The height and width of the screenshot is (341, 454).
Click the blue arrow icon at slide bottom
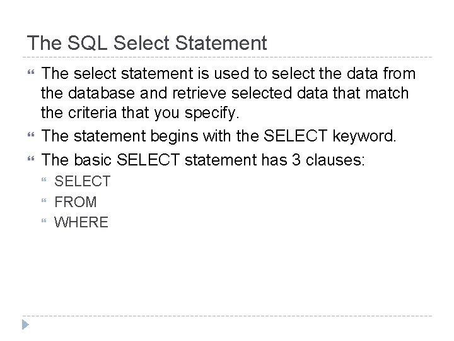24,325
